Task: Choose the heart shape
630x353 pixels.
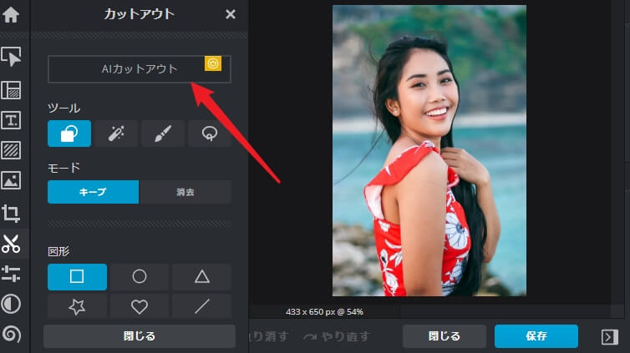Action: point(140,307)
